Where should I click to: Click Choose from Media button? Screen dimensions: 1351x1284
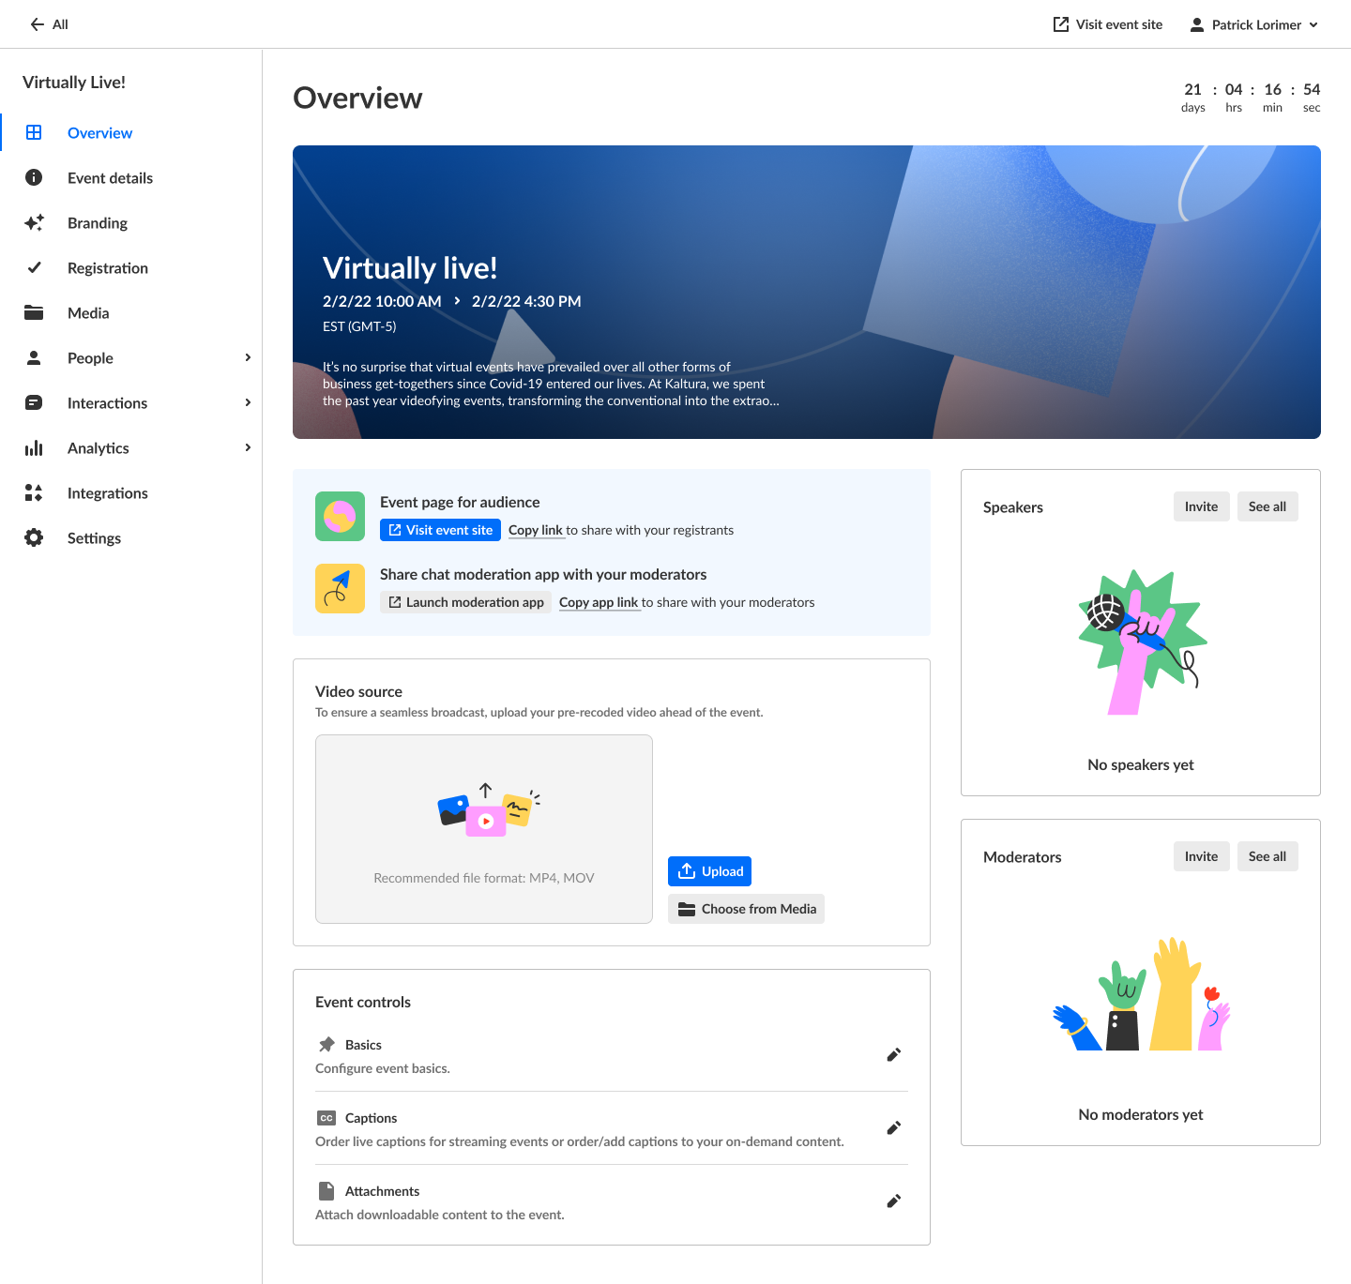pos(746,909)
